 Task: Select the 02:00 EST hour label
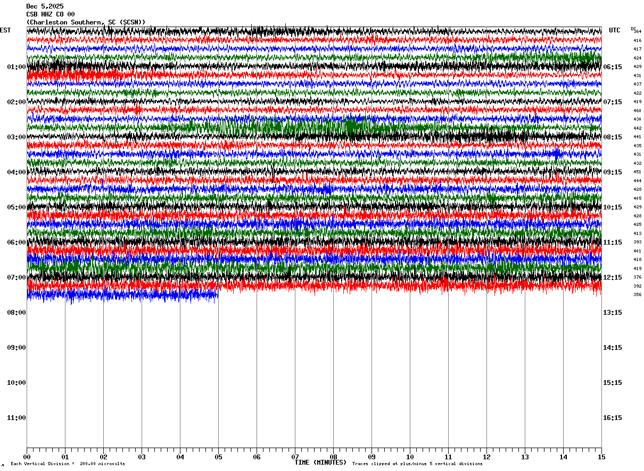click(16, 102)
